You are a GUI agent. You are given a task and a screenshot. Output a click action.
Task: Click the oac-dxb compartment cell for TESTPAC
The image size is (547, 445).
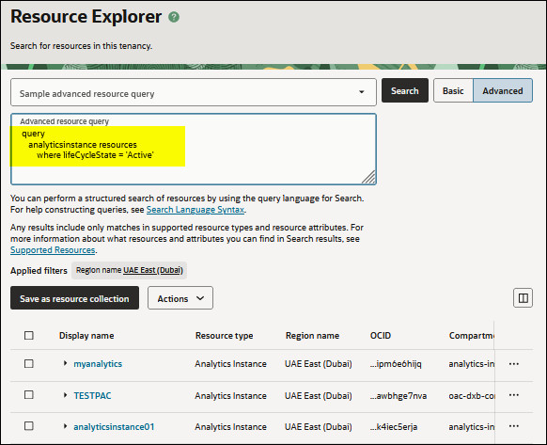pos(471,396)
